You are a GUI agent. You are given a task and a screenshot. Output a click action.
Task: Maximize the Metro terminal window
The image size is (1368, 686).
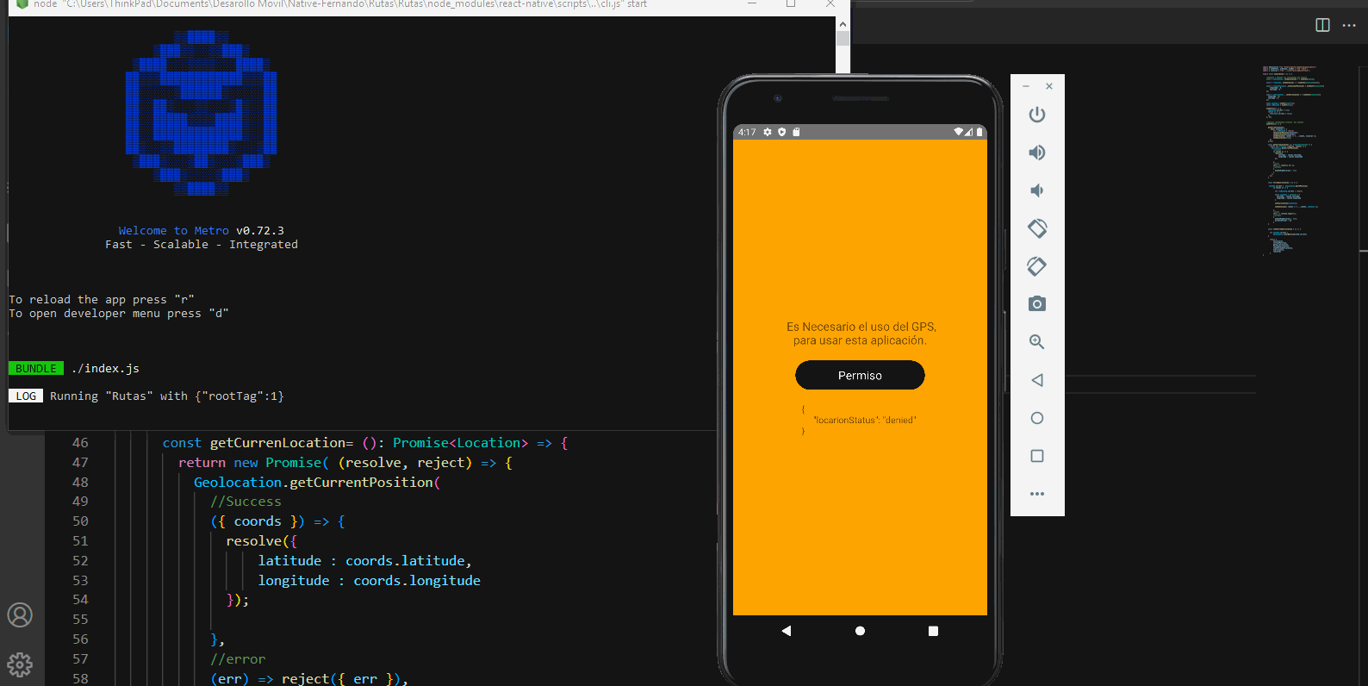pos(791,3)
